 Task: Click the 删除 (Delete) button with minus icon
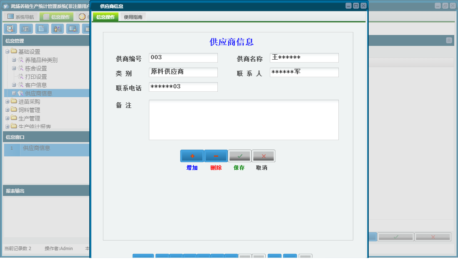216,155
